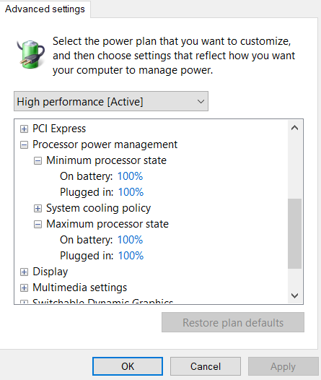Screen dimensions: 321x380
Task: Open the High performance power plan dropdown
Action: click(x=111, y=101)
